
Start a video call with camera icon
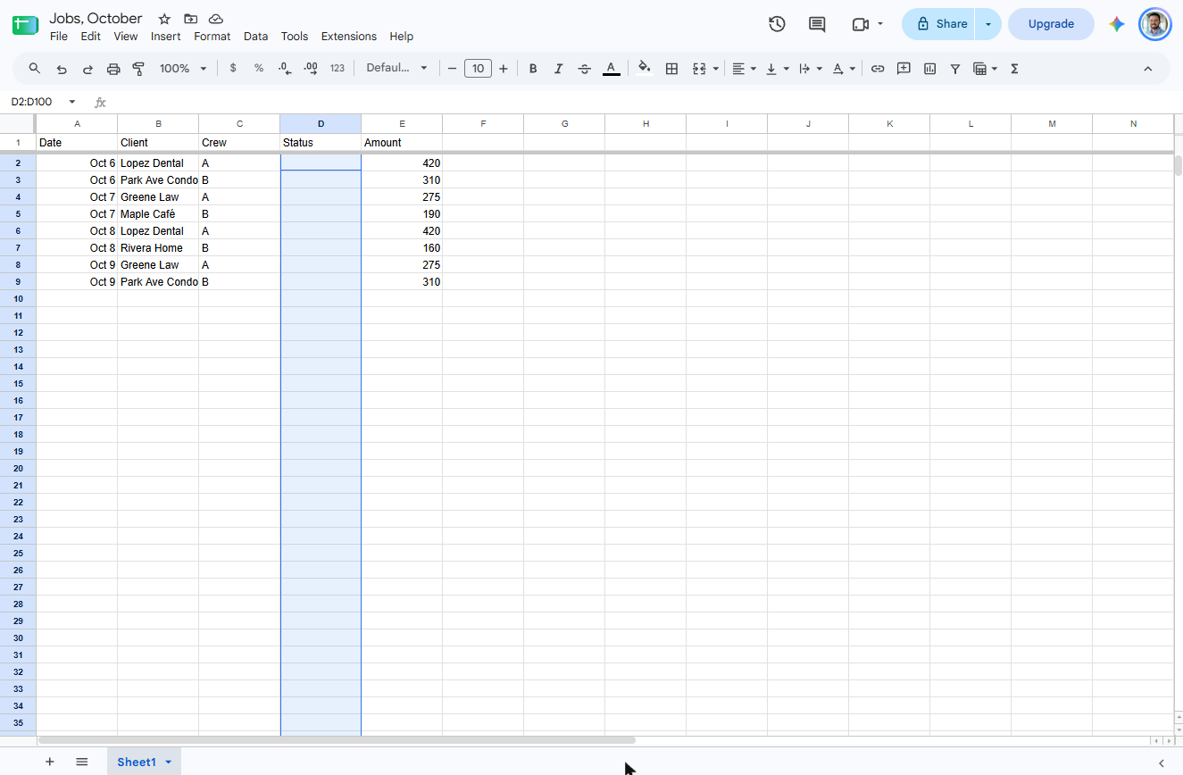click(x=861, y=24)
